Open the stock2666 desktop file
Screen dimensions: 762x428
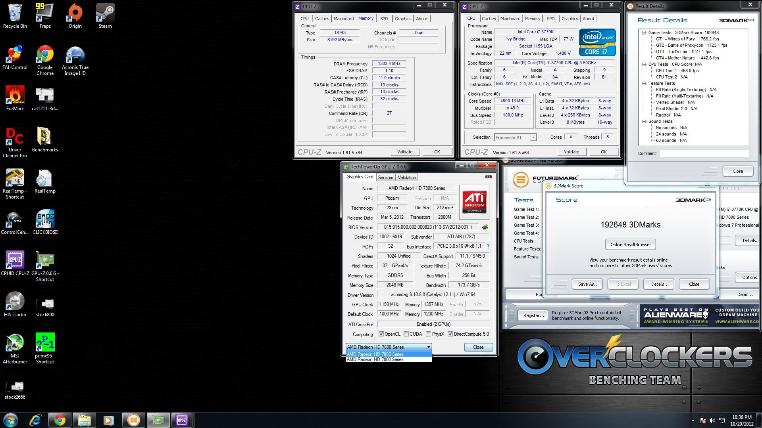[x=15, y=390]
